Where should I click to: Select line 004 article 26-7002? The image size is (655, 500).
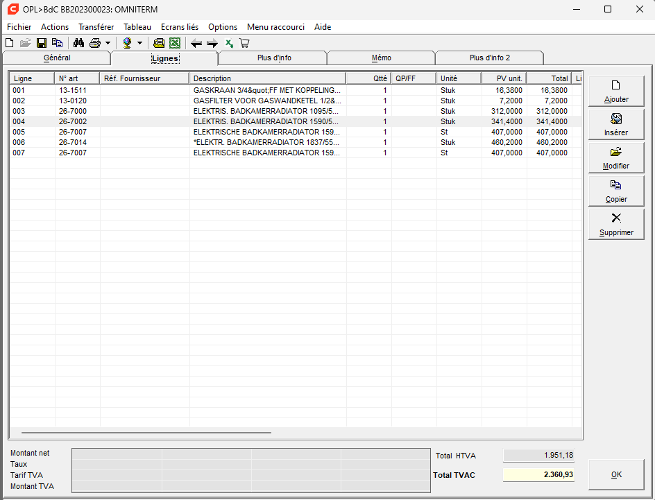coord(296,121)
